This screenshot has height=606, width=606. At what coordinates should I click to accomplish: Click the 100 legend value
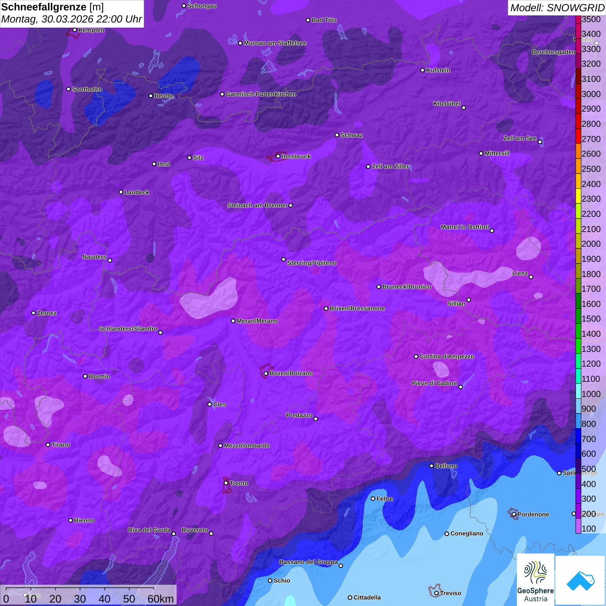coord(589,529)
